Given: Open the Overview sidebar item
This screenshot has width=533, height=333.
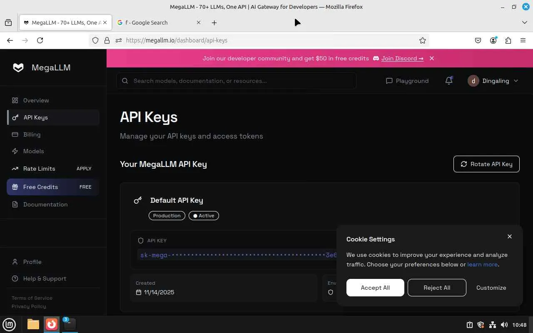Looking at the screenshot, I should [53, 100].
